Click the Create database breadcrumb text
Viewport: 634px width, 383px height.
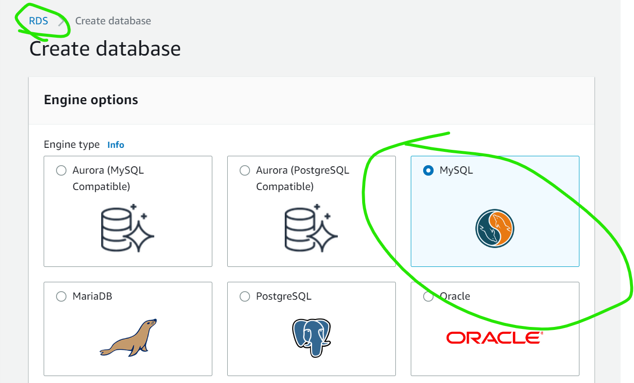pyautogui.click(x=113, y=21)
